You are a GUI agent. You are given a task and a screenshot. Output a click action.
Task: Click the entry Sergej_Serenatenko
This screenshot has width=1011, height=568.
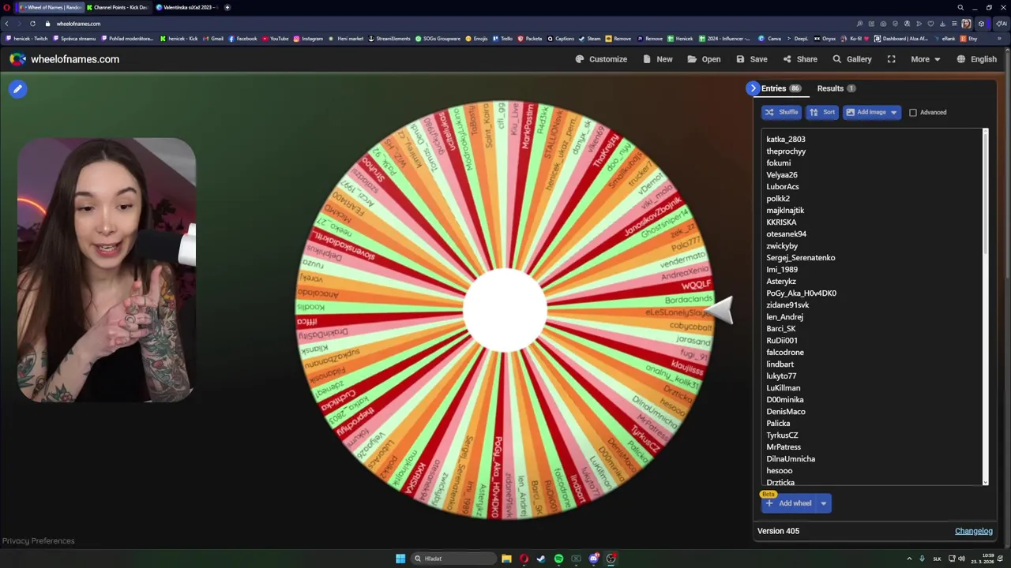point(800,258)
